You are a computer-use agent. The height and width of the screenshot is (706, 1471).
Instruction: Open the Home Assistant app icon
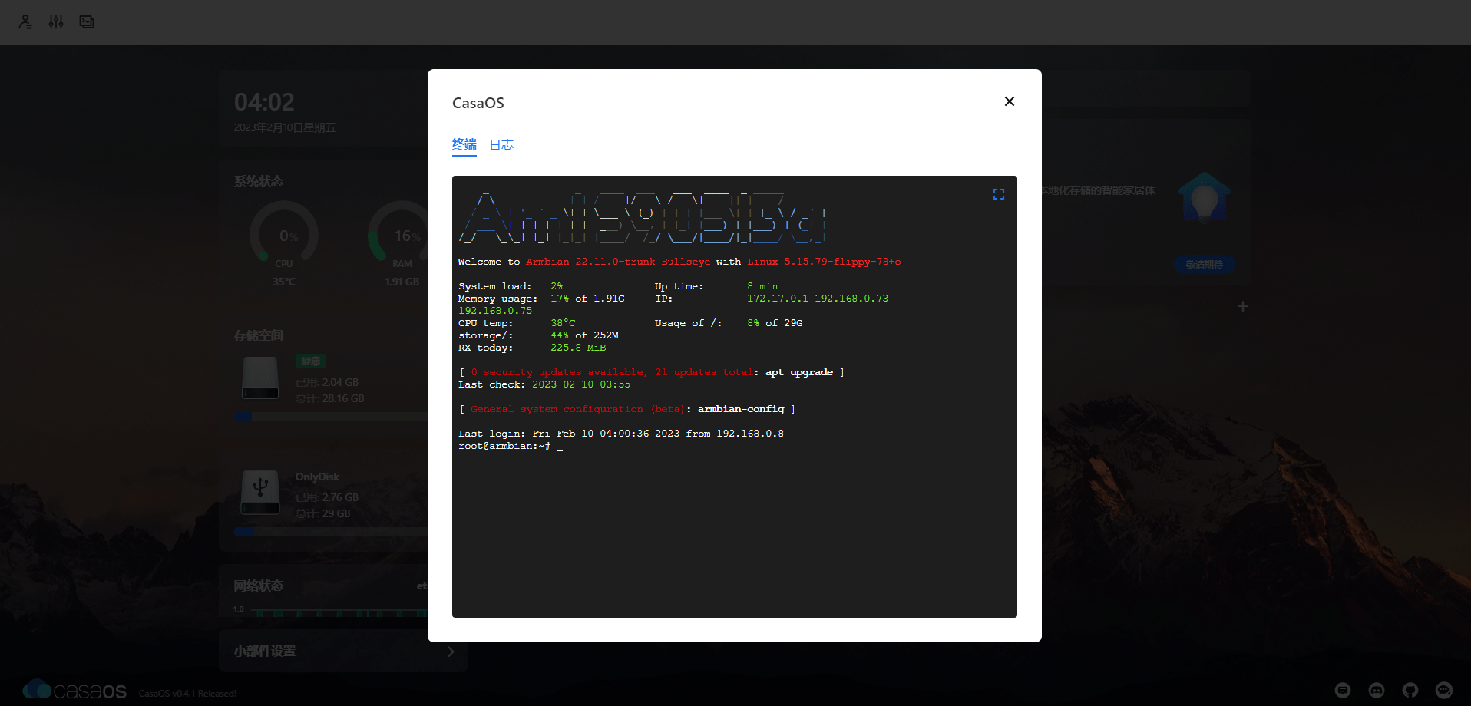(1205, 197)
